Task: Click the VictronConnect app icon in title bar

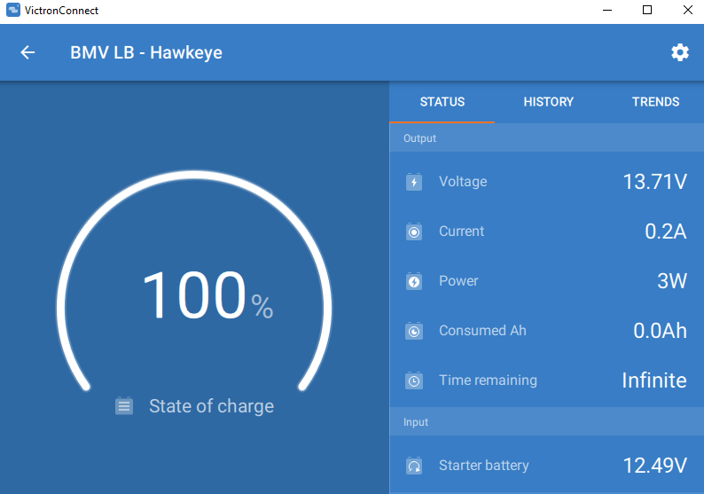Action: click(13, 10)
